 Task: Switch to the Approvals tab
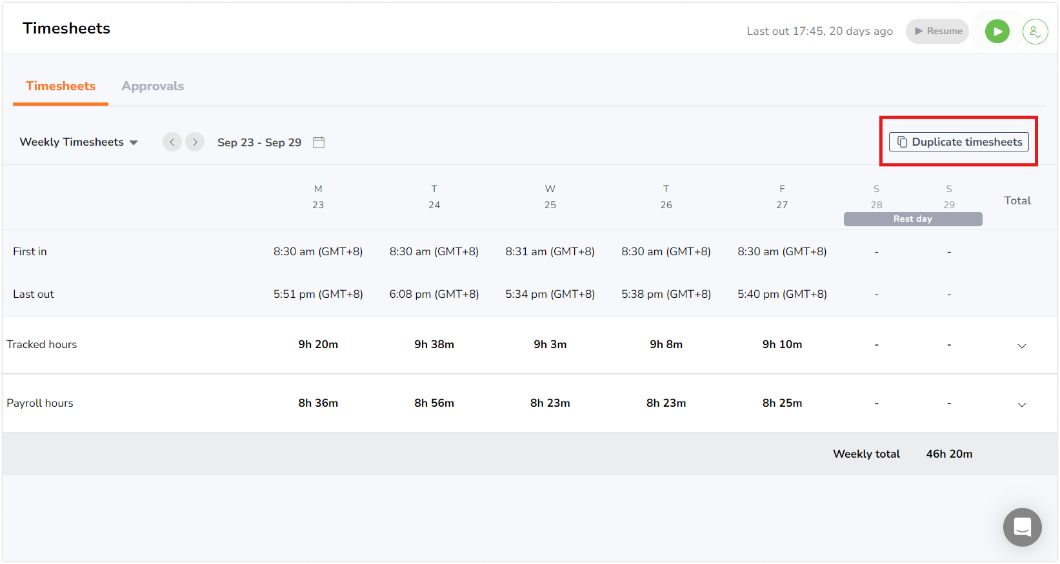pos(152,86)
